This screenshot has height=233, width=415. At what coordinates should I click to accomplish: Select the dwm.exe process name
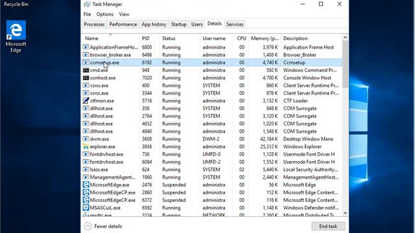click(99, 139)
